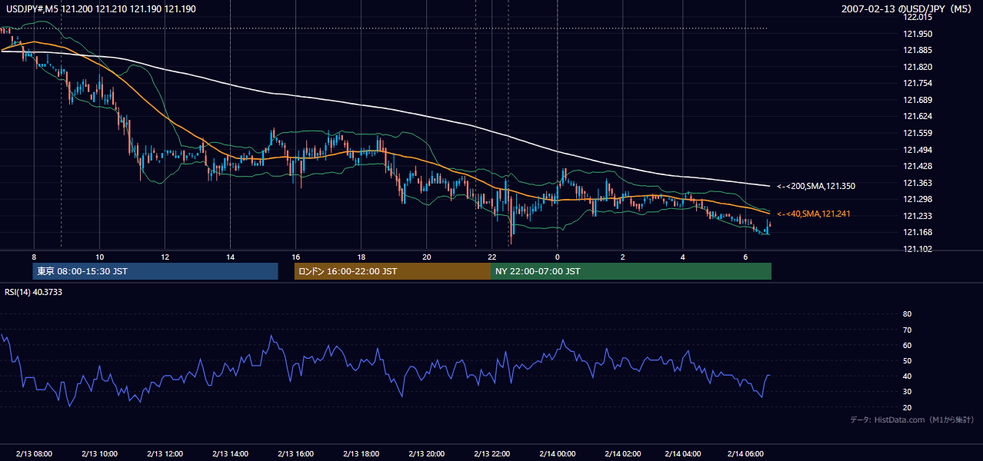Click hour tick 16 under price chart
This screenshot has height=461, width=983.
pos(296,257)
